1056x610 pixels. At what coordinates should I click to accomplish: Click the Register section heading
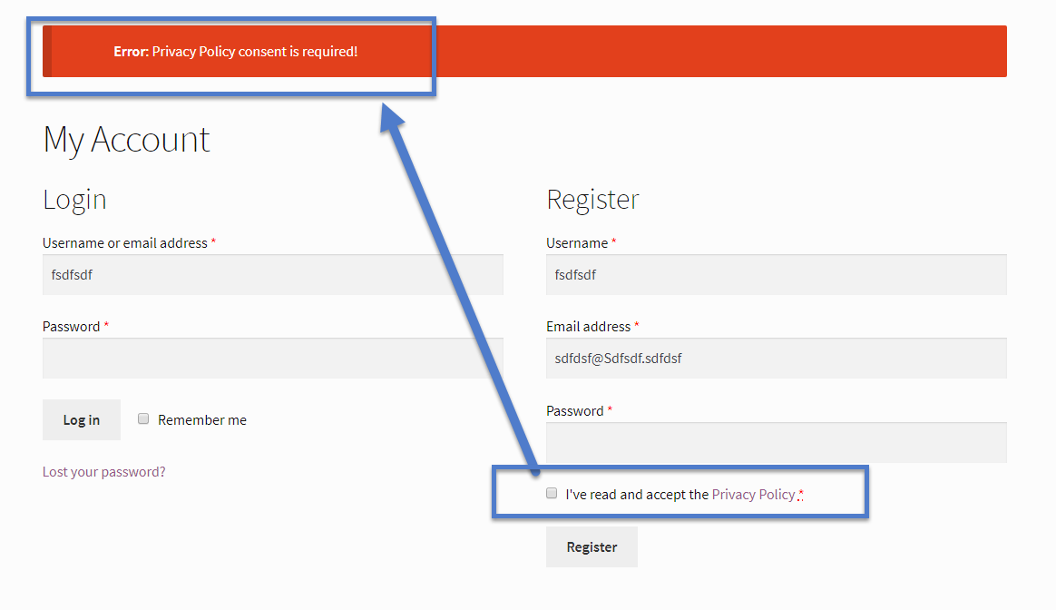click(x=592, y=200)
